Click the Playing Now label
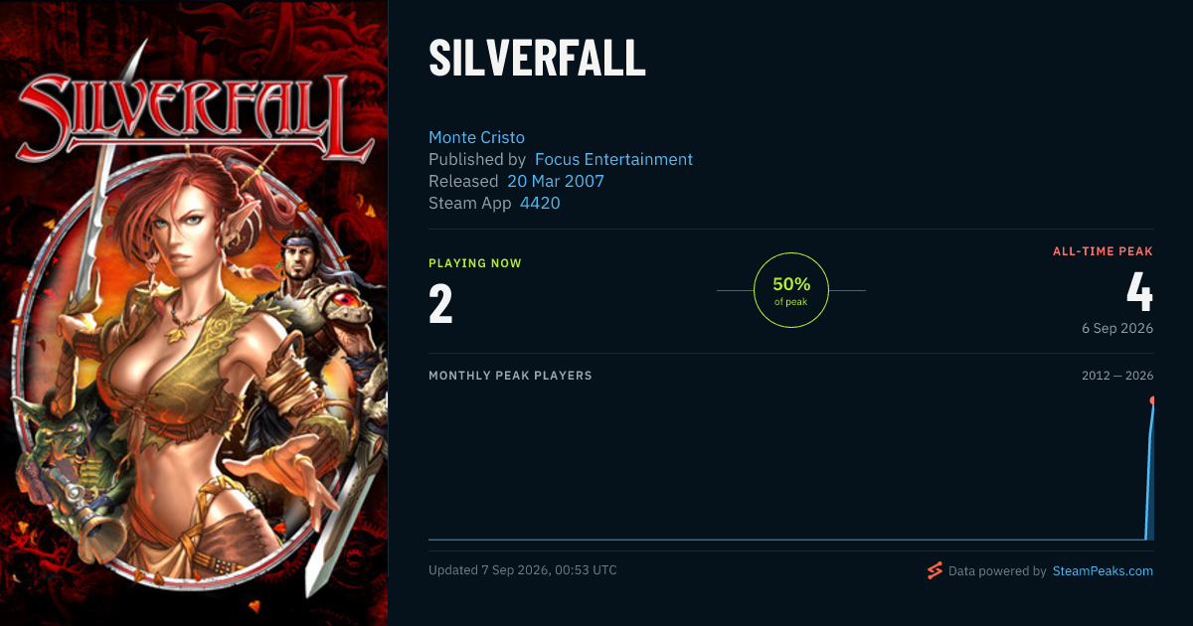Image resolution: width=1193 pixels, height=626 pixels. point(475,263)
